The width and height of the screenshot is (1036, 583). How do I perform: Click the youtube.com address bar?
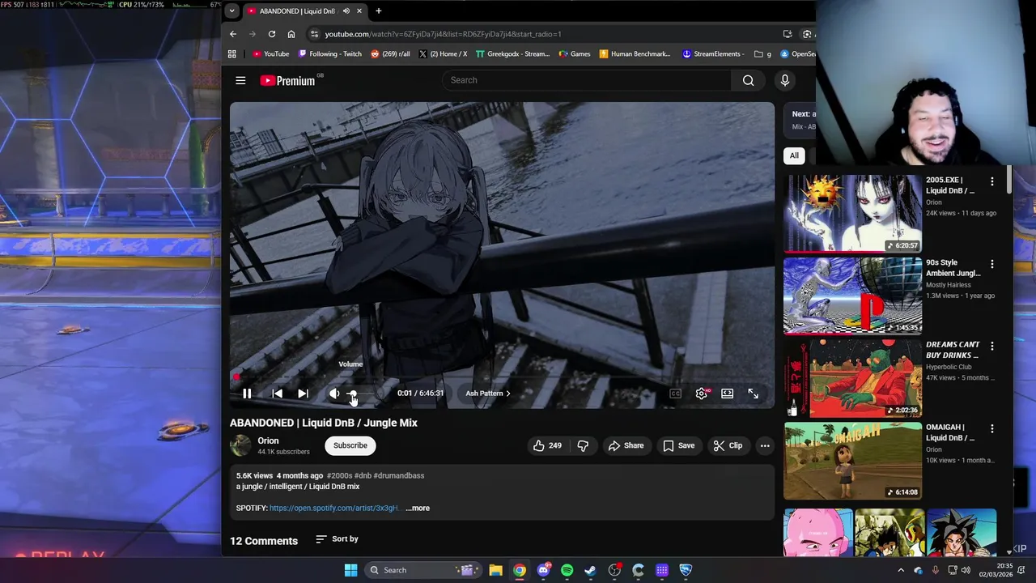click(542, 34)
